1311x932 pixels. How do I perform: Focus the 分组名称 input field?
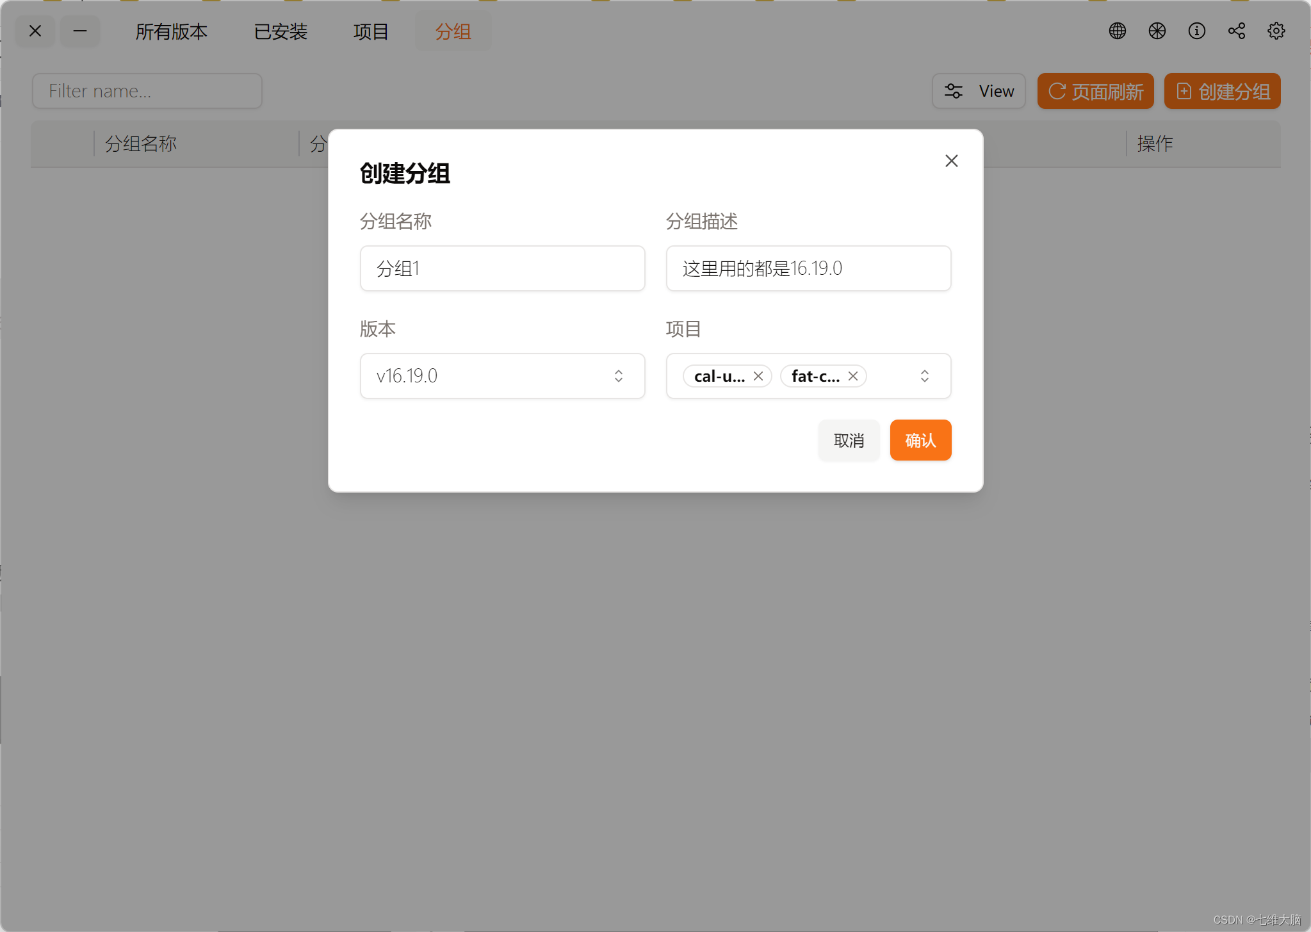point(502,268)
